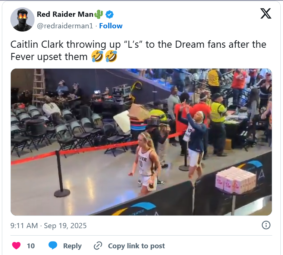Viewport: 283px width, 255px height.
Task: Follow the redraiderman1 account
Action: click(111, 26)
